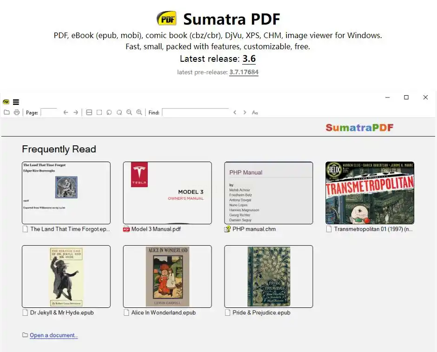Open Dr Jekyll and Mr Hyde thumbnail
The width and height of the screenshot is (437, 352).
pos(66,276)
